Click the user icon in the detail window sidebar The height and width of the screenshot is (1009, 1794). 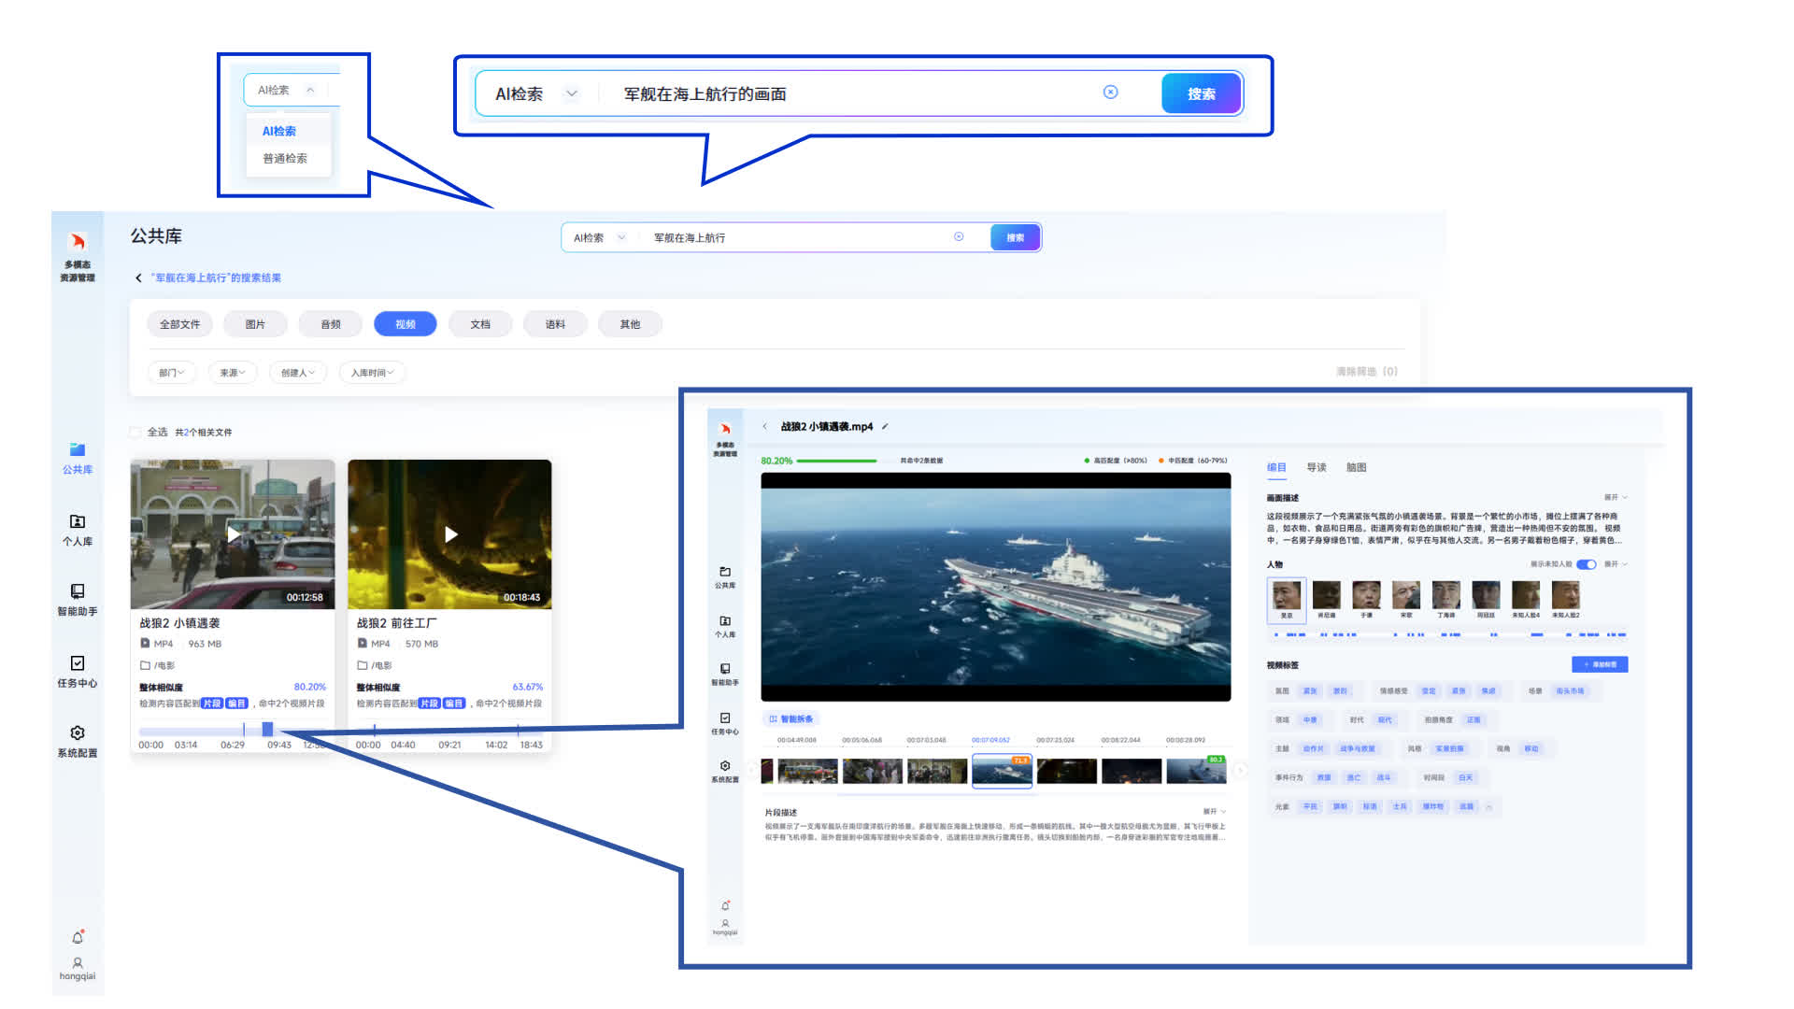(x=725, y=926)
